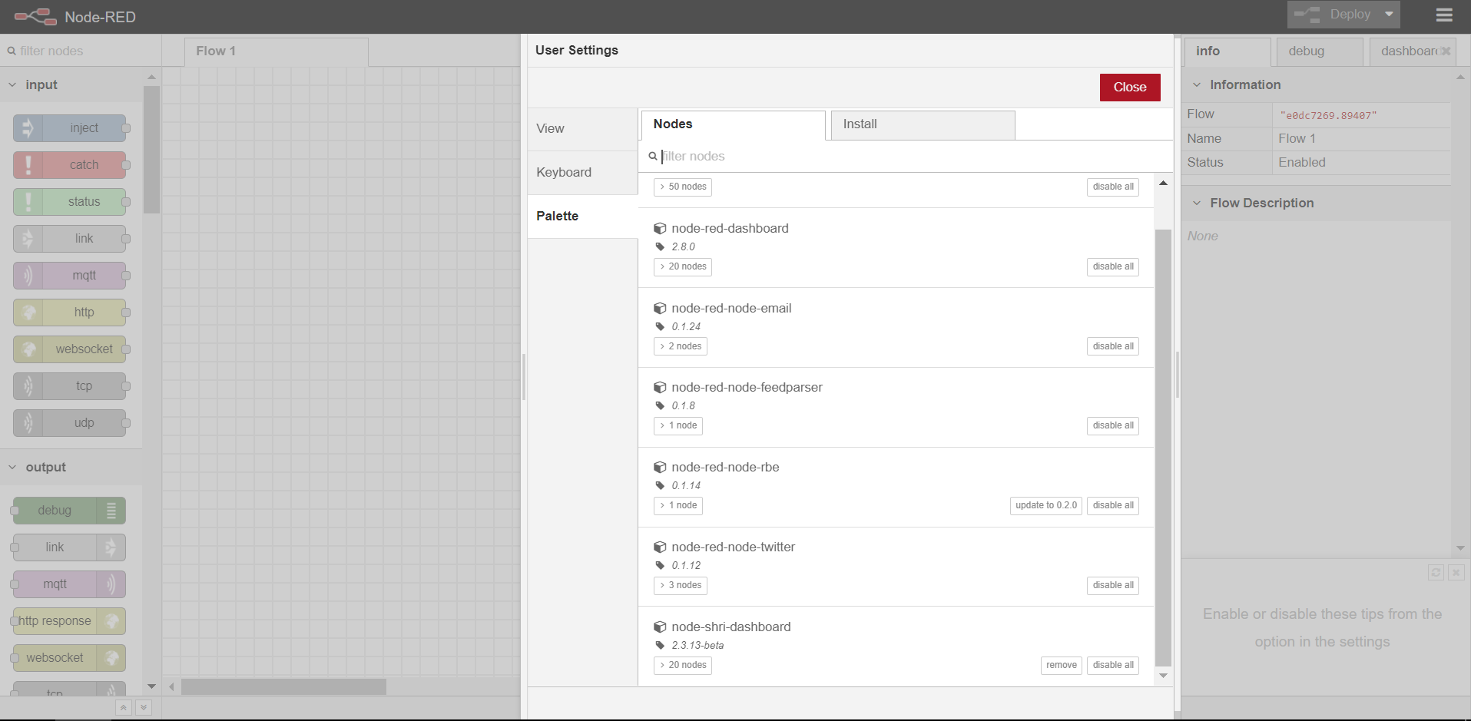The image size is (1471, 721).
Task: Disable all nodes of node-red-node-rbe
Action: pos(1113,505)
